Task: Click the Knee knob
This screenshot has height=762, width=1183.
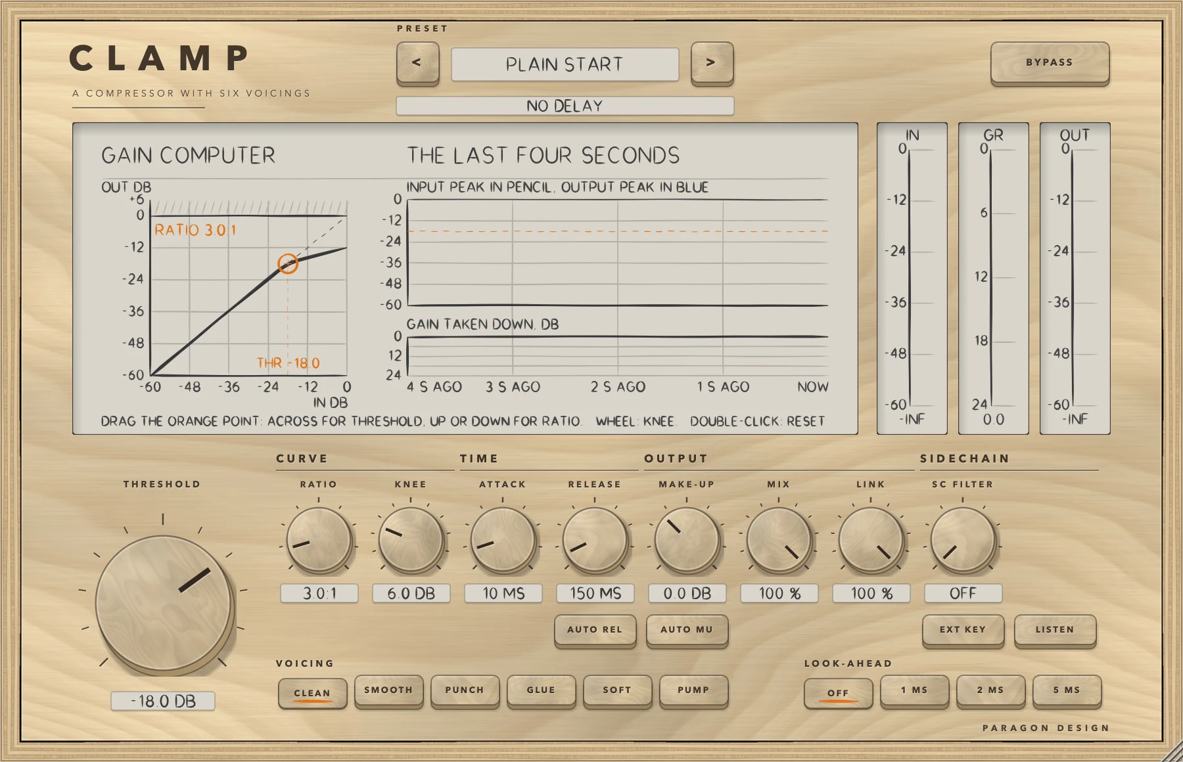Action: pyautogui.click(x=411, y=541)
